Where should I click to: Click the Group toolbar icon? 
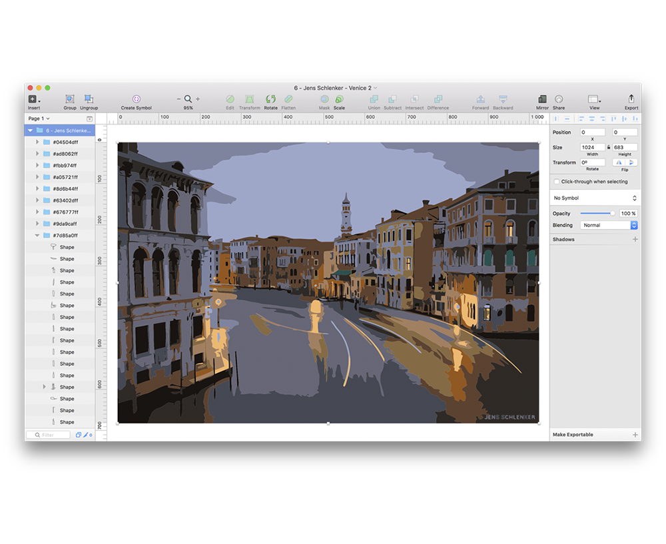click(70, 99)
